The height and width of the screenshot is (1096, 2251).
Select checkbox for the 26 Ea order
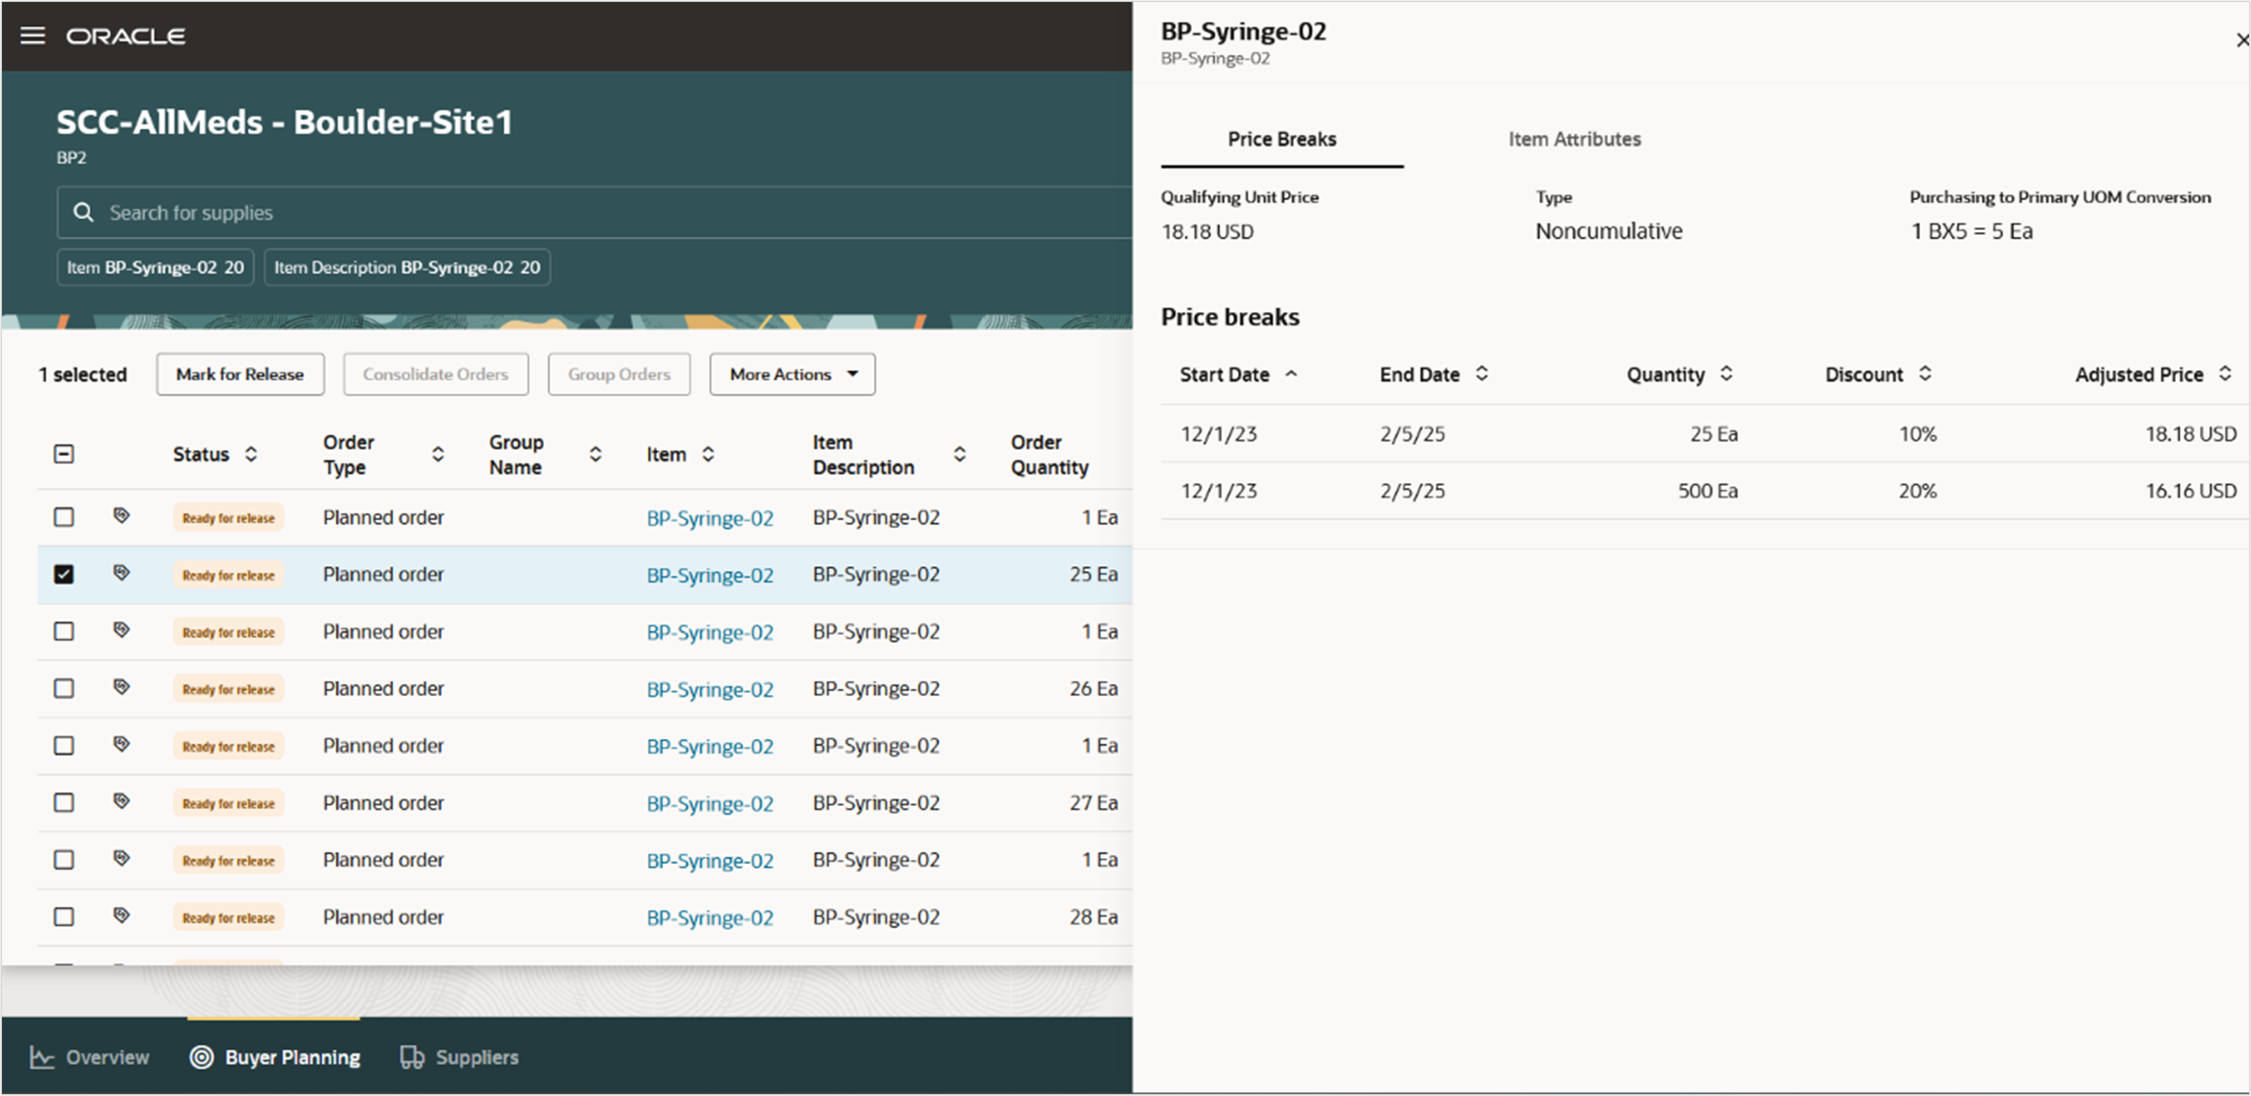64,688
